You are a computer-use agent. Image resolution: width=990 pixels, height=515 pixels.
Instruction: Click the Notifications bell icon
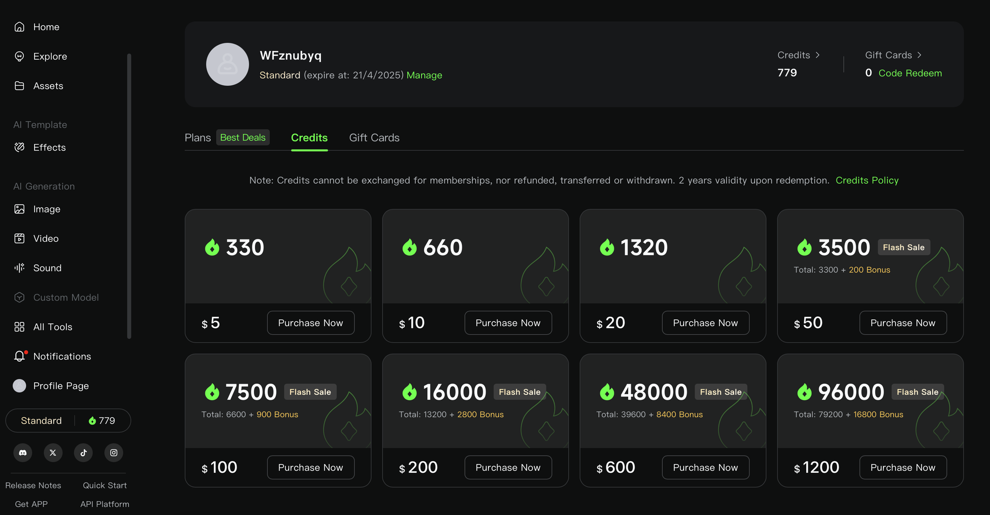pos(19,357)
